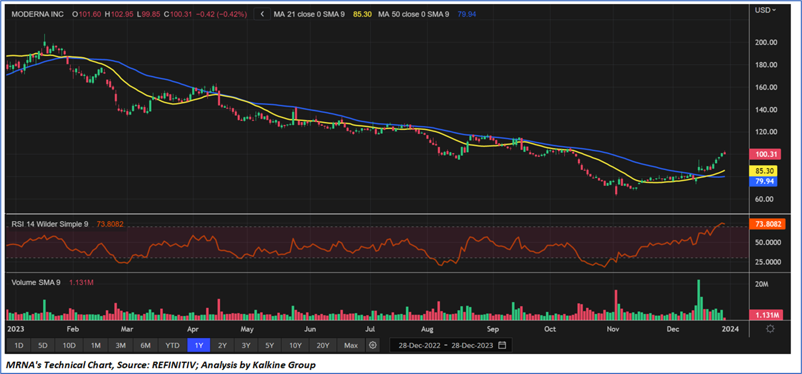Viewport: 802px width, 374px height.
Task: Select the active 1Y range
Action: tap(199, 345)
